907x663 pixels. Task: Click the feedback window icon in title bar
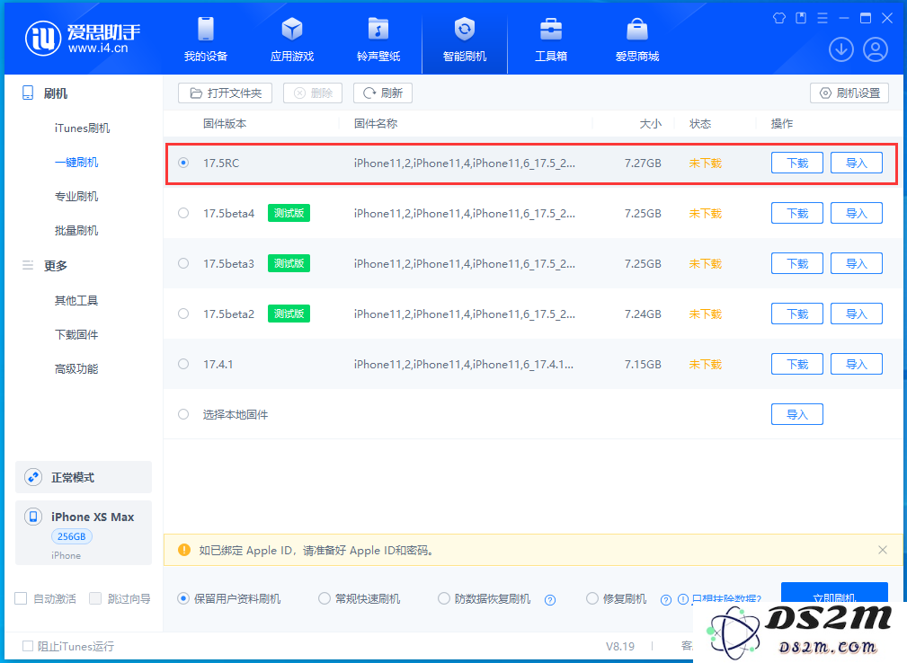(801, 18)
